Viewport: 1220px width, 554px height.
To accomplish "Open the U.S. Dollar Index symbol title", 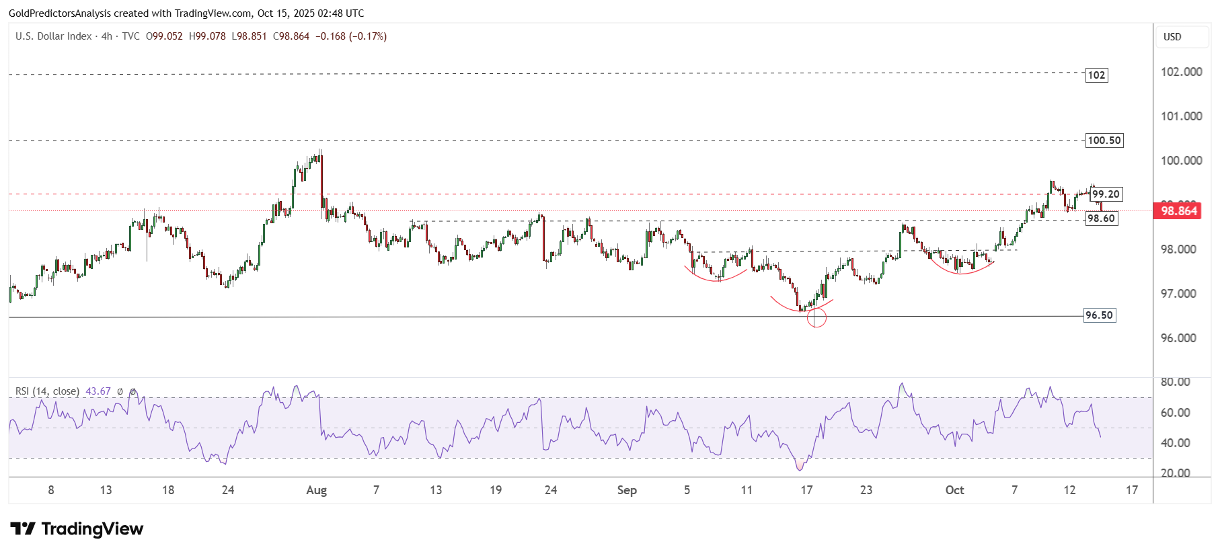I will click(54, 36).
